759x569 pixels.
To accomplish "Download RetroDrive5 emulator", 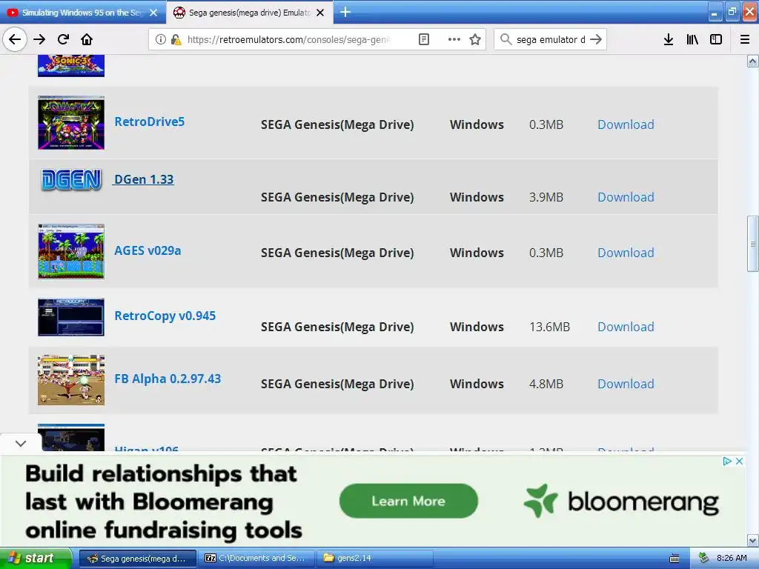I will pos(626,124).
